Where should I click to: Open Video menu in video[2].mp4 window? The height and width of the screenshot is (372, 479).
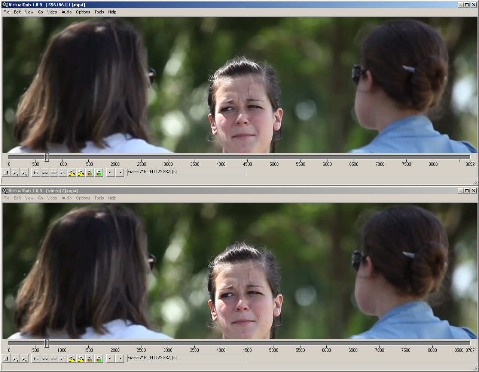[x=52, y=198]
